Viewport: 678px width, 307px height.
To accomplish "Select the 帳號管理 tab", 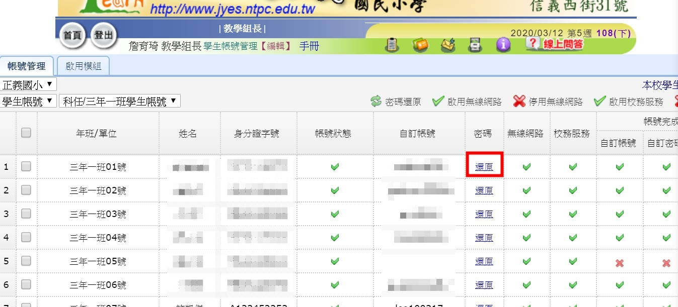I will tap(26, 66).
